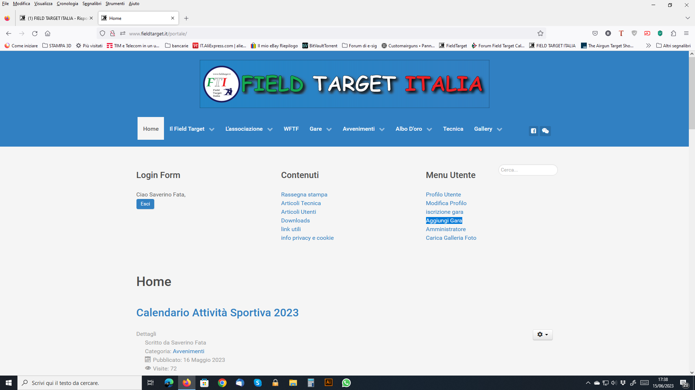
Task: Open the Task View taskbar icon
Action: [x=151, y=383]
